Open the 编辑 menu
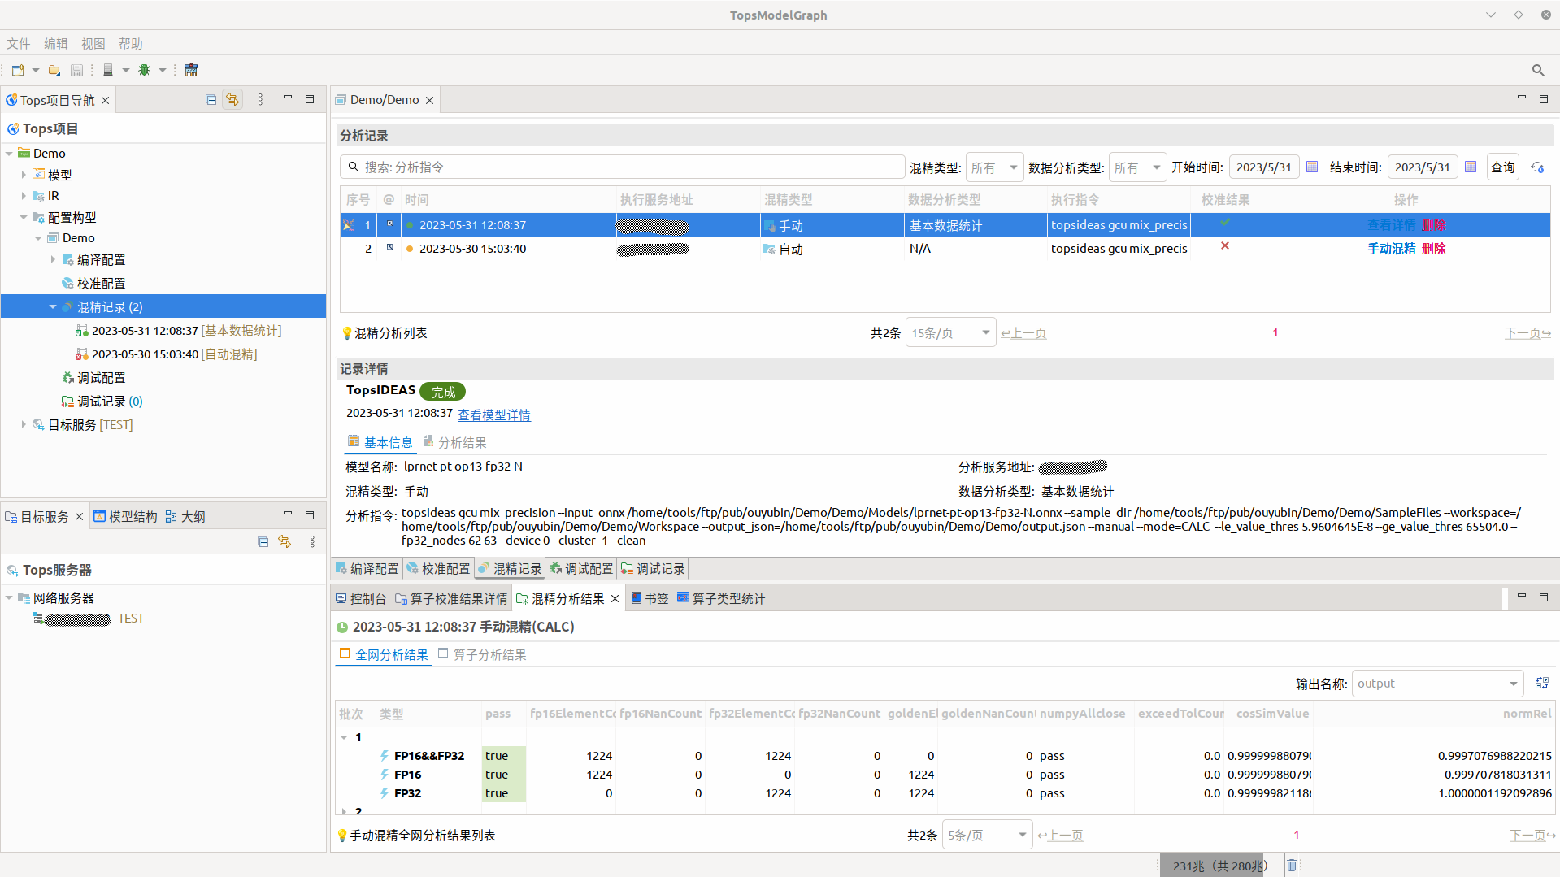 tap(56, 44)
